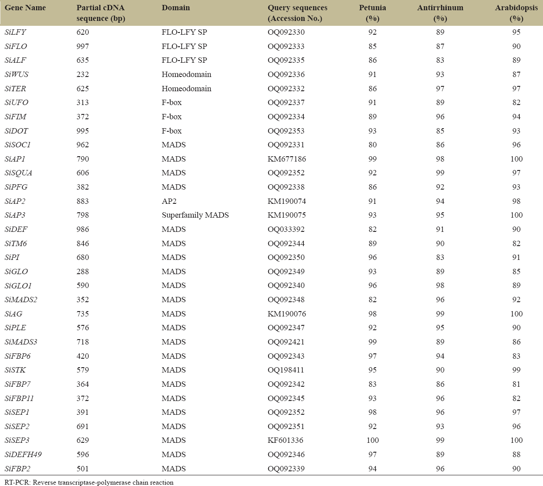Click the Query sequences column header
543x486 pixels.
point(297,13)
